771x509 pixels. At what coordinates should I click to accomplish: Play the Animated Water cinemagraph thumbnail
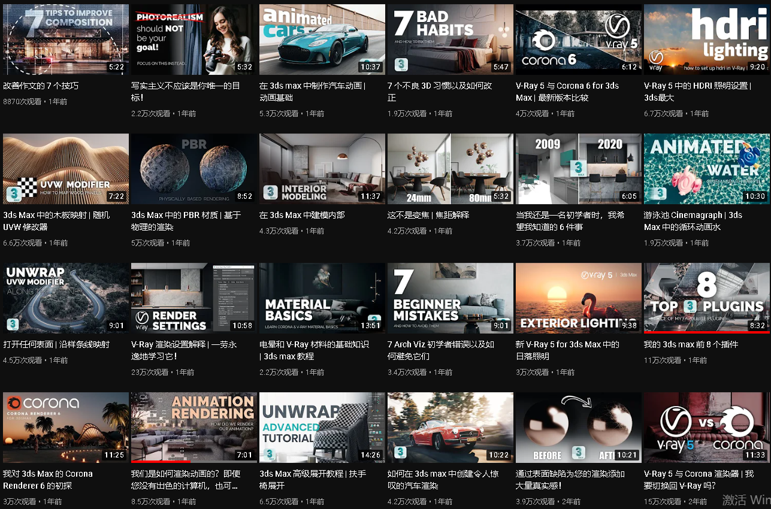[707, 169]
